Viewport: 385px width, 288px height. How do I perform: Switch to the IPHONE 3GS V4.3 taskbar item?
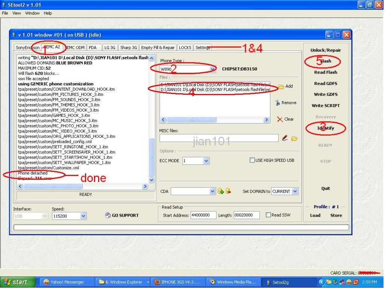tap(177, 282)
